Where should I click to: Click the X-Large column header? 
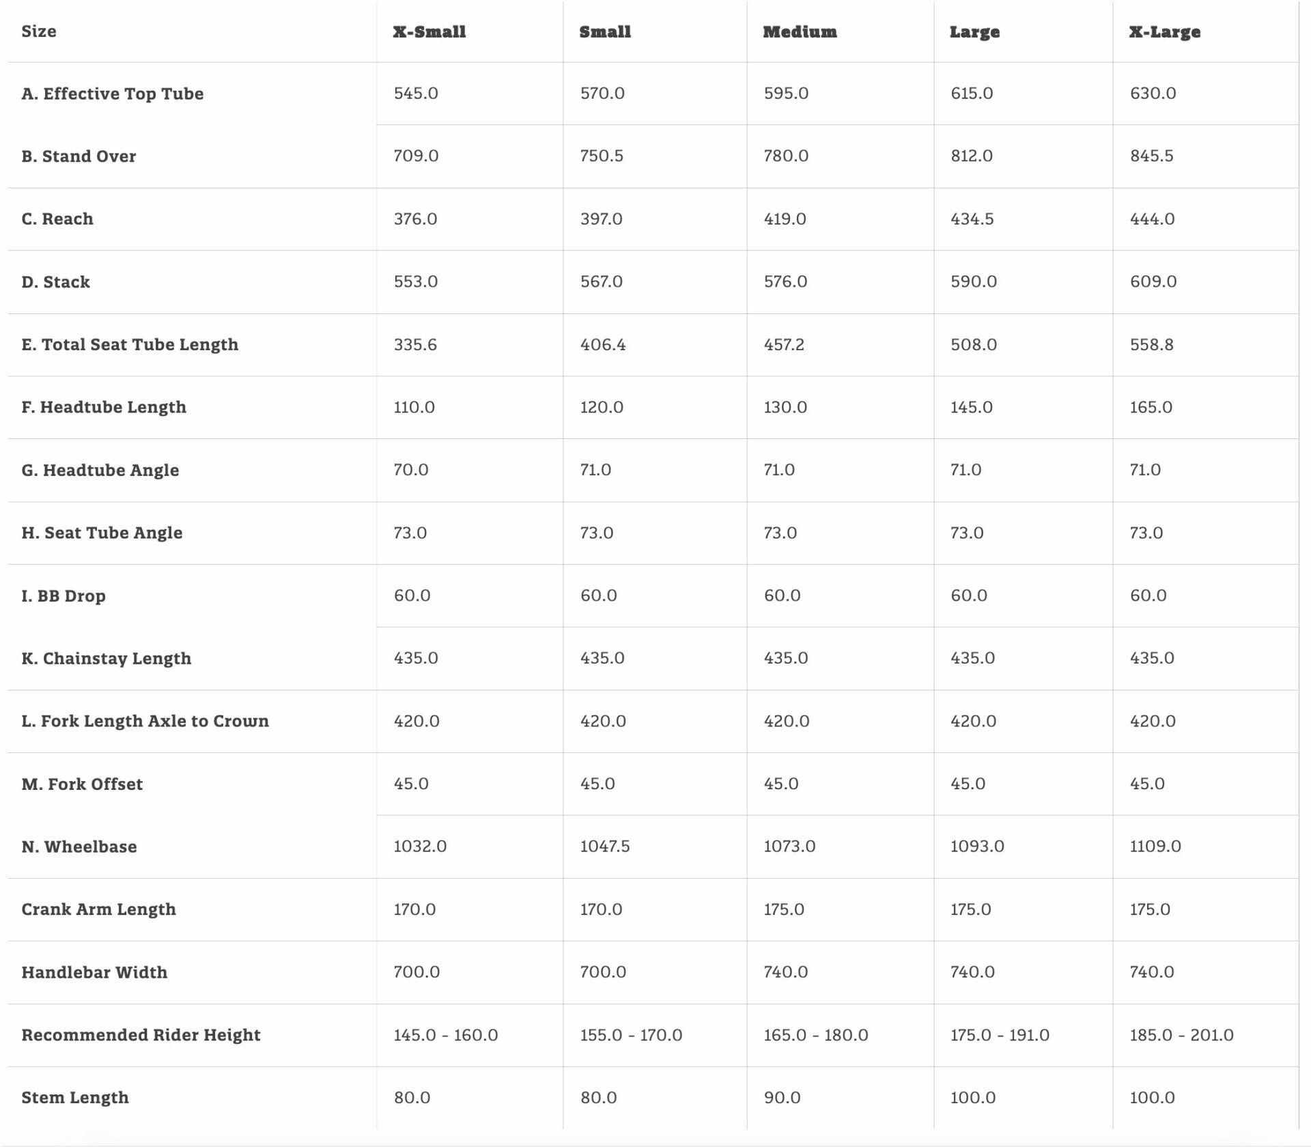click(1165, 32)
